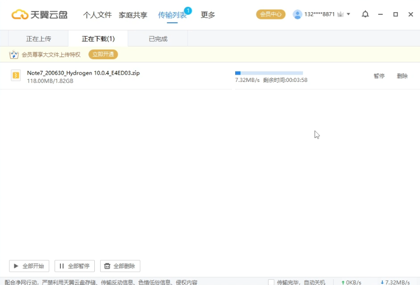
Task: Pause the download with 暂停
Action: (x=379, y=76)
